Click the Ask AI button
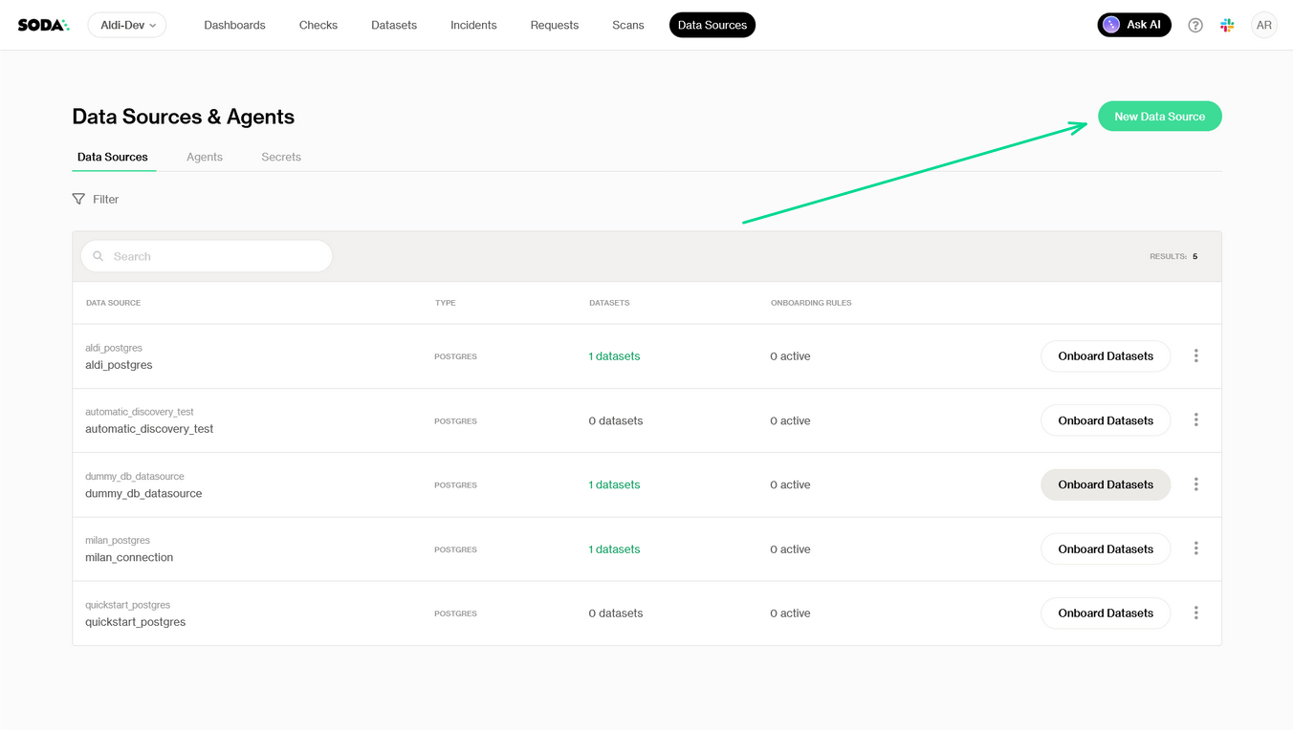 (1133, 25)
